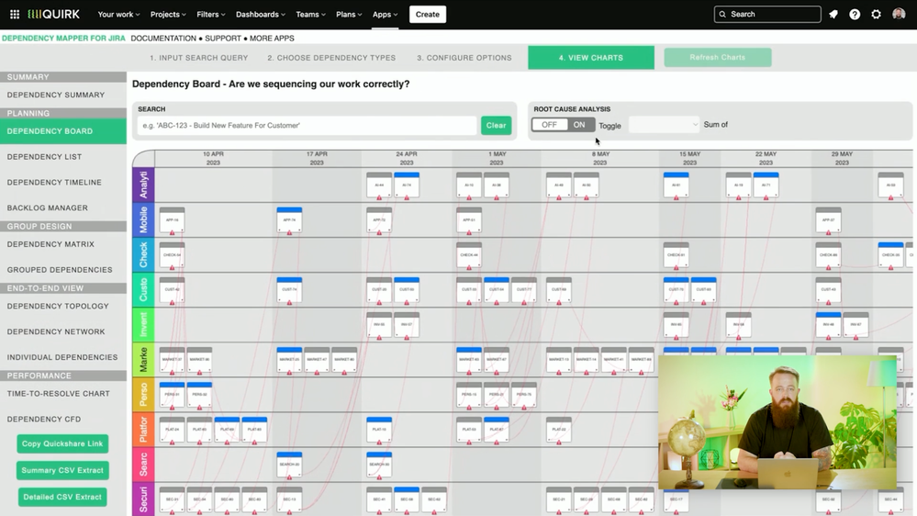The width and height of the screenshot is (917, 516).
Task: Click the warning icon under the SEC-13 card
Action: pyautogui.click(x=289, y=512)
